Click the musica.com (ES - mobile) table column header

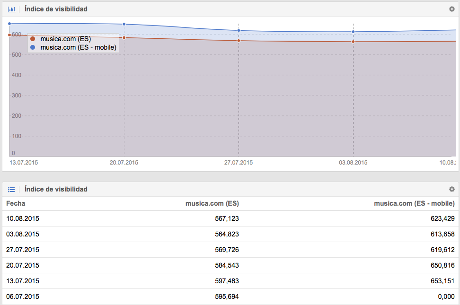pyautogui.click(x=414, y=203)
